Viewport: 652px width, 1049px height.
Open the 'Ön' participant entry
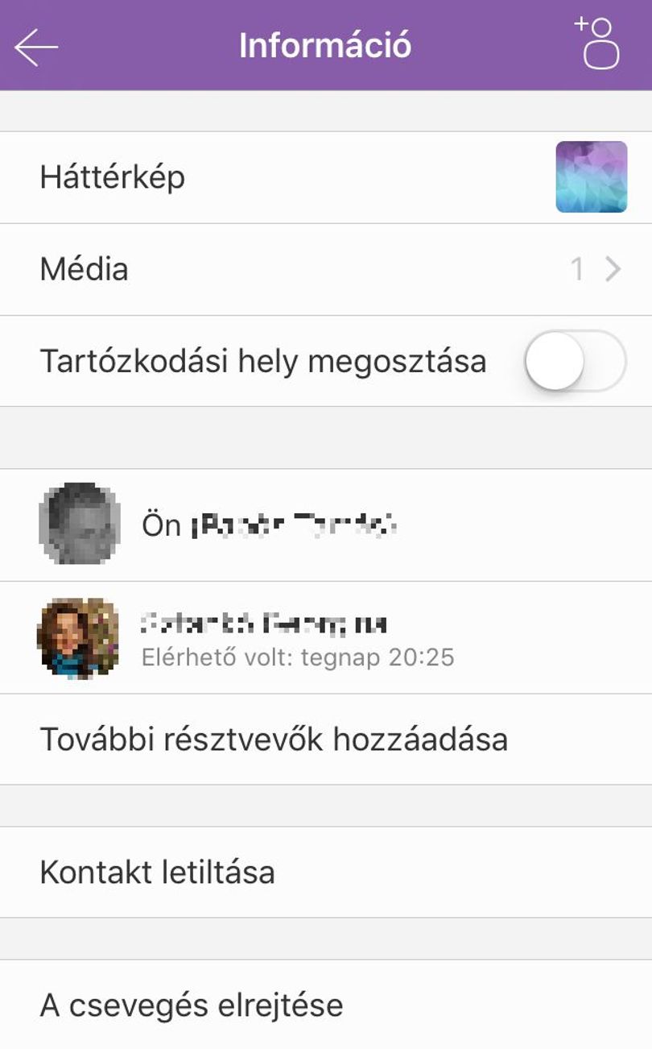click(x=326, y=524)
